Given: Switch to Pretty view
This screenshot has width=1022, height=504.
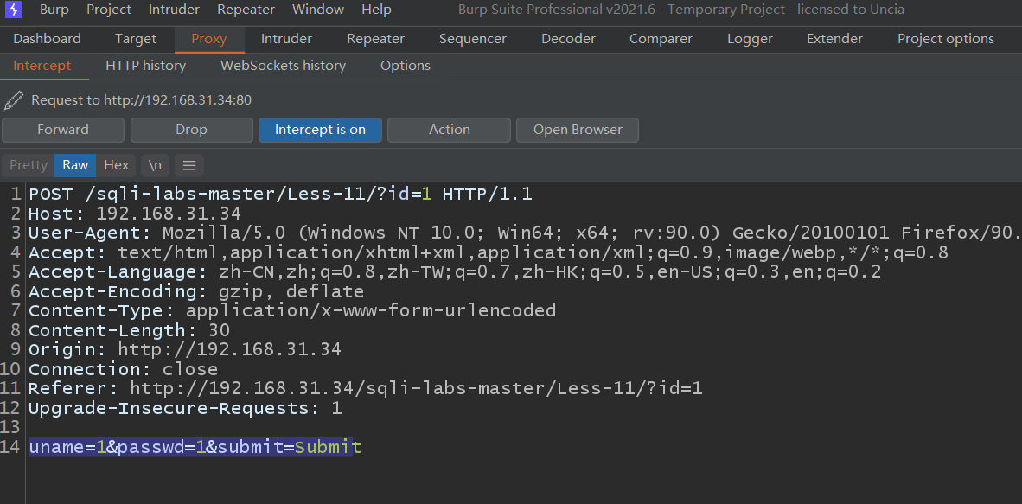Looking at the screenshot, I should (x=29, y=166).
